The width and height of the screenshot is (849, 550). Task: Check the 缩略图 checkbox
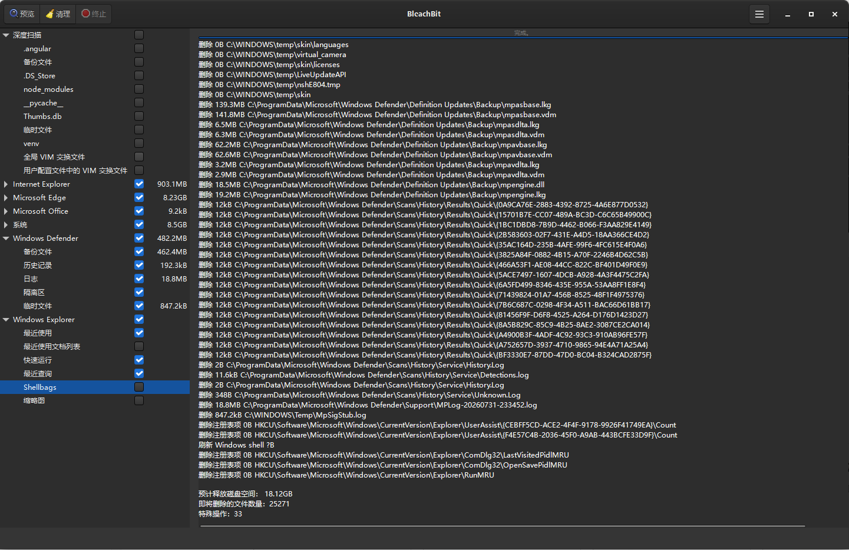pyautogui.click(x=139, y=400)
